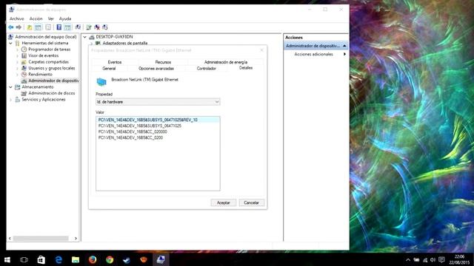The height and width of the screenshot is (266, 474).
Task: Select Administración de discos
Action: coord(51,93)
